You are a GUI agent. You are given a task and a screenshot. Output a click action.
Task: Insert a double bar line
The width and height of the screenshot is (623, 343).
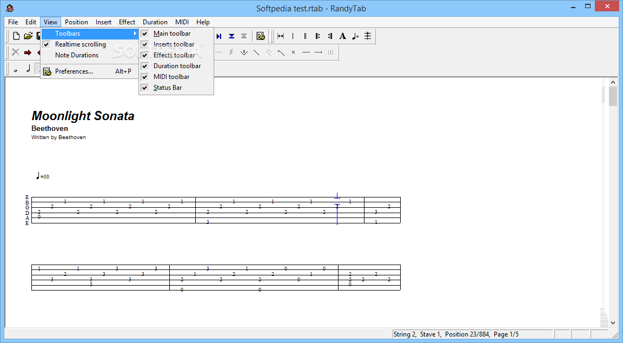coord(305,36)
